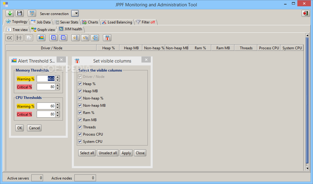Click the expand all icon

[54, 38]
